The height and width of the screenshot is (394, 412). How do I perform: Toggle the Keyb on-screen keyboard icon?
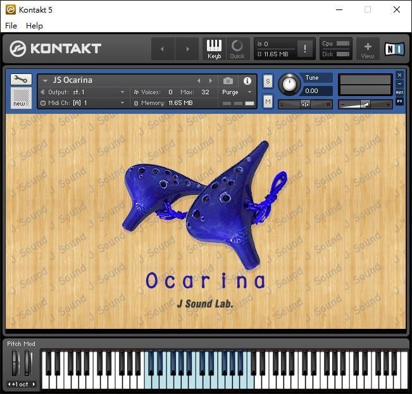click(x=214, y=49)
